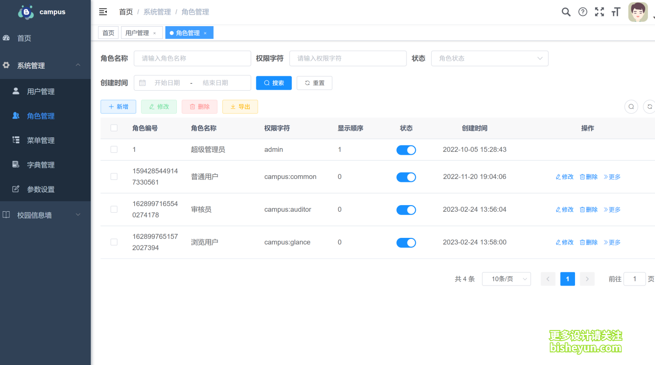The height and width of the screenshot is (365, 655).
Task: Click the blue 搜索 button
Action: [274, 83]
